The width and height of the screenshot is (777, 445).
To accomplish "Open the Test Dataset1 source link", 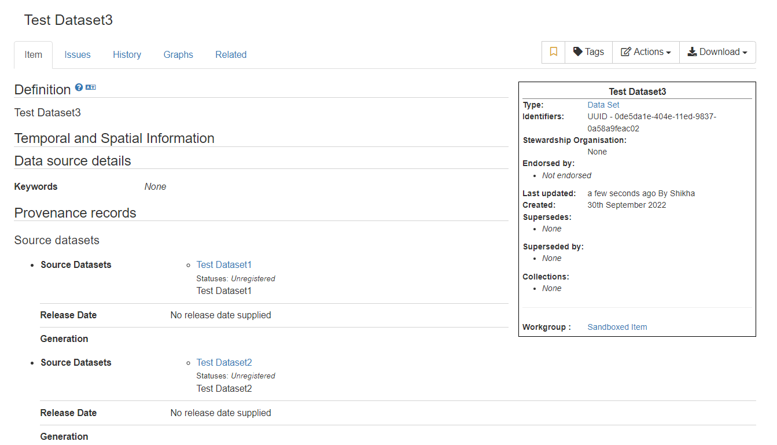I will click(224, 264).
